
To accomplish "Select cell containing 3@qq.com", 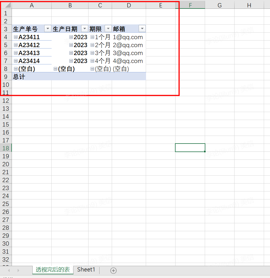I will coord(129,53).
